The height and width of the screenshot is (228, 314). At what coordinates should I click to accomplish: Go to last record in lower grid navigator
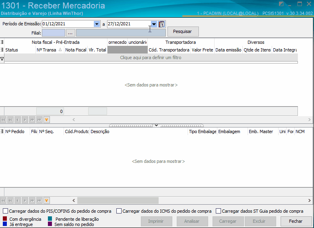click(39, 200)
